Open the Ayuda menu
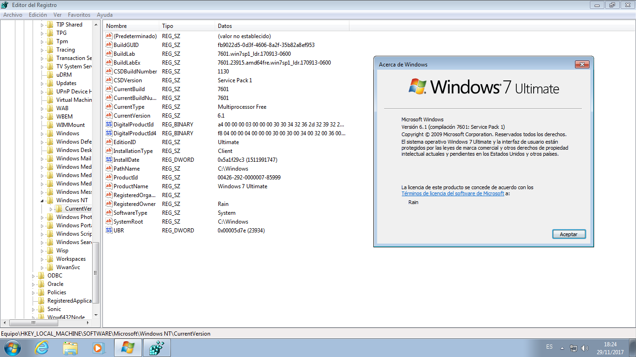 pyautogui.click(x=105, y=15)
